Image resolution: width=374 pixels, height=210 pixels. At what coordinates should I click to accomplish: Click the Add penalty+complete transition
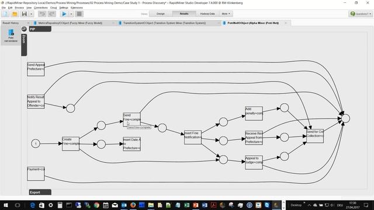(254, 113)
